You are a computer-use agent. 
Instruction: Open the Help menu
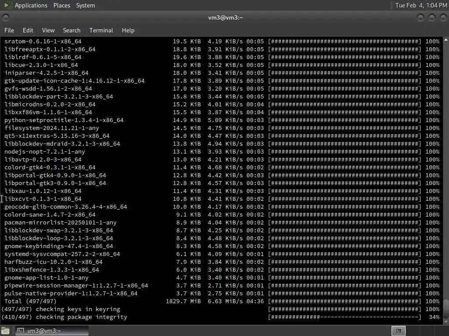[128, 30]
